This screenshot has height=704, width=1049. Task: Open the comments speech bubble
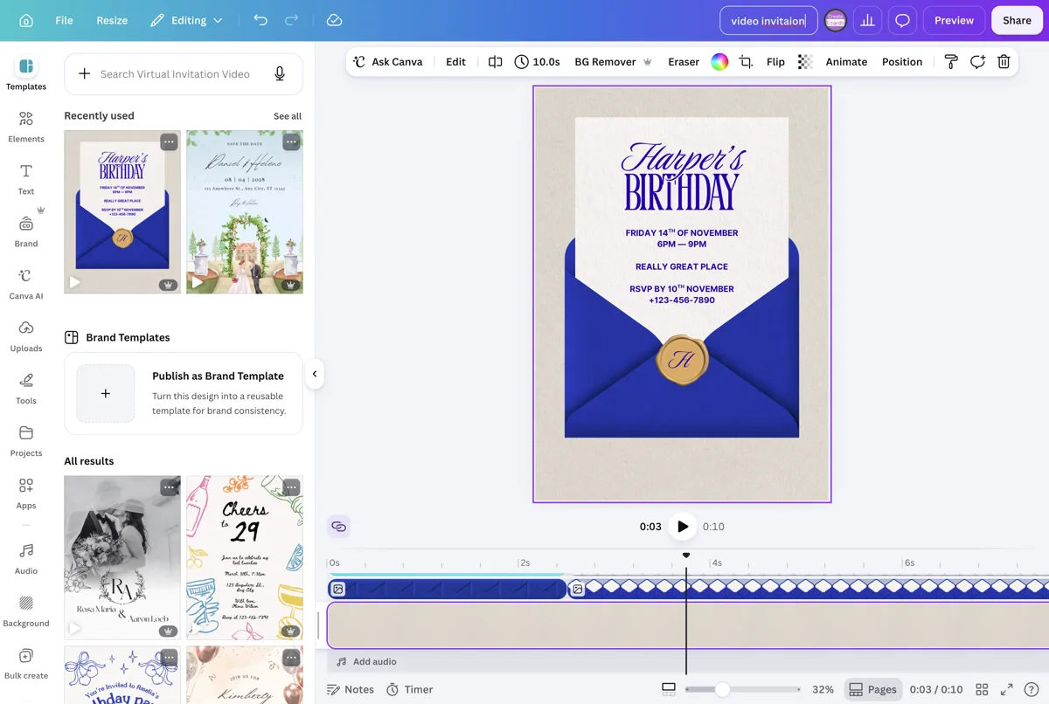click(902, 20)
